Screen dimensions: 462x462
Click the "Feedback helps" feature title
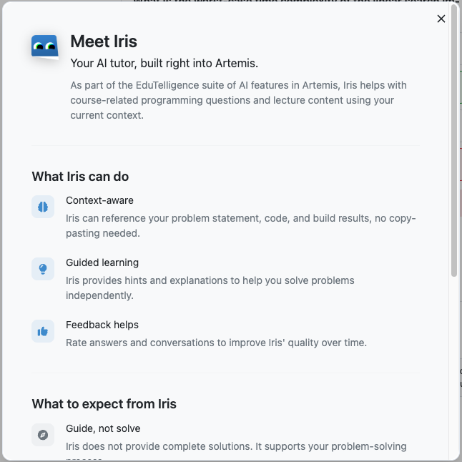pyautogui.click(x=102, y=325)
